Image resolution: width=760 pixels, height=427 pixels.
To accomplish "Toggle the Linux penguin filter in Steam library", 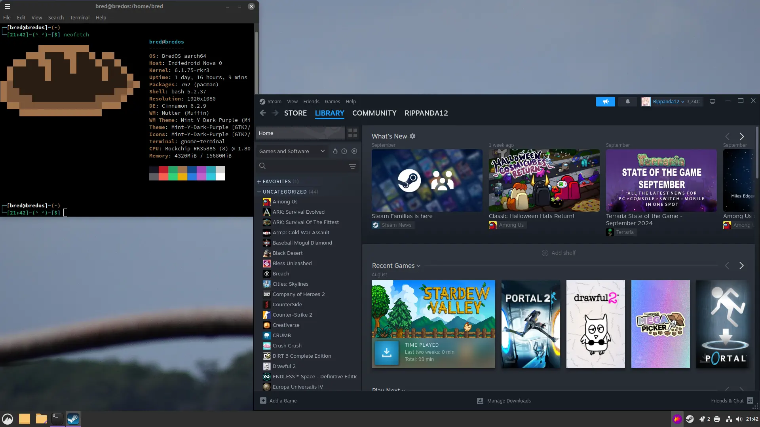I will point(335,151).
